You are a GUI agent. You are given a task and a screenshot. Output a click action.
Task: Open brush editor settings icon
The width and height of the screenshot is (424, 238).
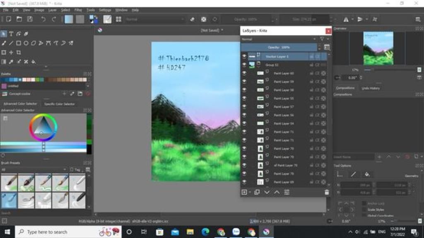click(x=107, y=19)
